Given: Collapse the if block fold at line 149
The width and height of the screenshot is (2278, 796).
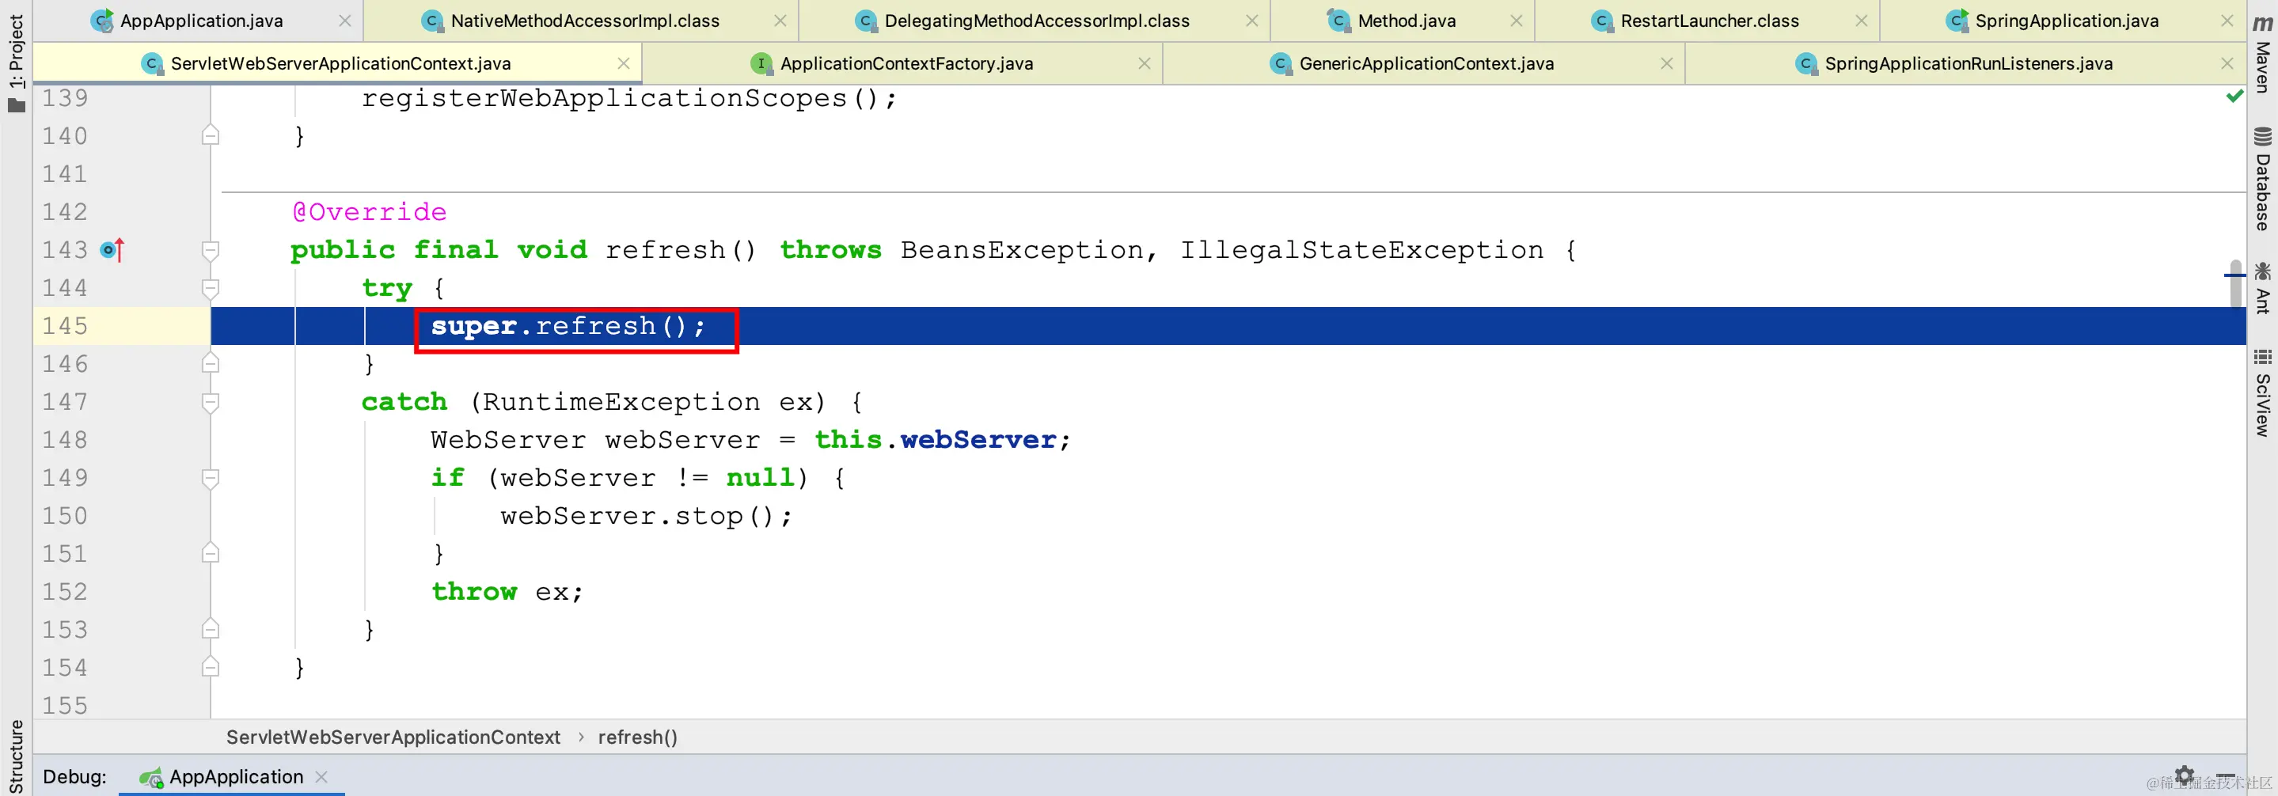Looking at the screenshot, I should click(x=211, y=479).
